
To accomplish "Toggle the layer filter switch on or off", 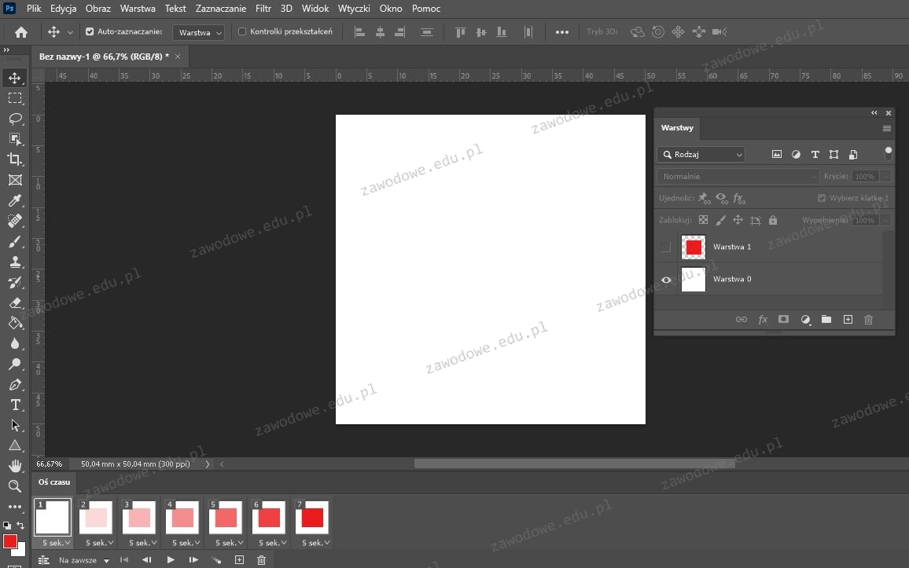I will 888,152.
